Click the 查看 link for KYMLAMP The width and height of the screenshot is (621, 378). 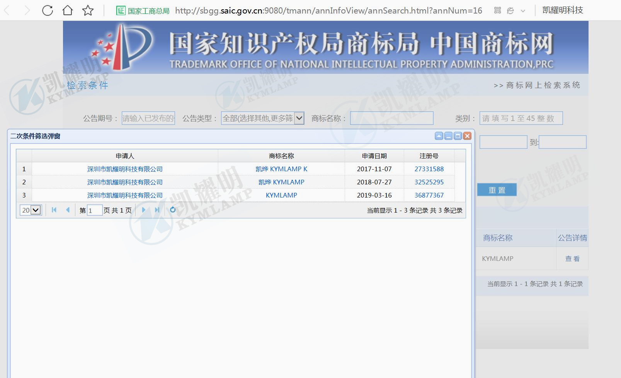(x=572, y=259)
